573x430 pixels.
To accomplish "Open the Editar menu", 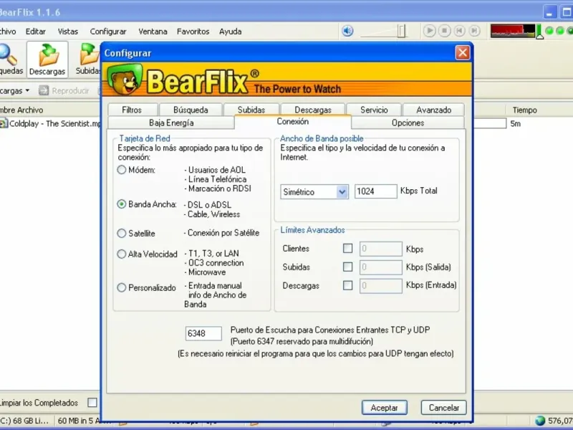I will [35, 32].
